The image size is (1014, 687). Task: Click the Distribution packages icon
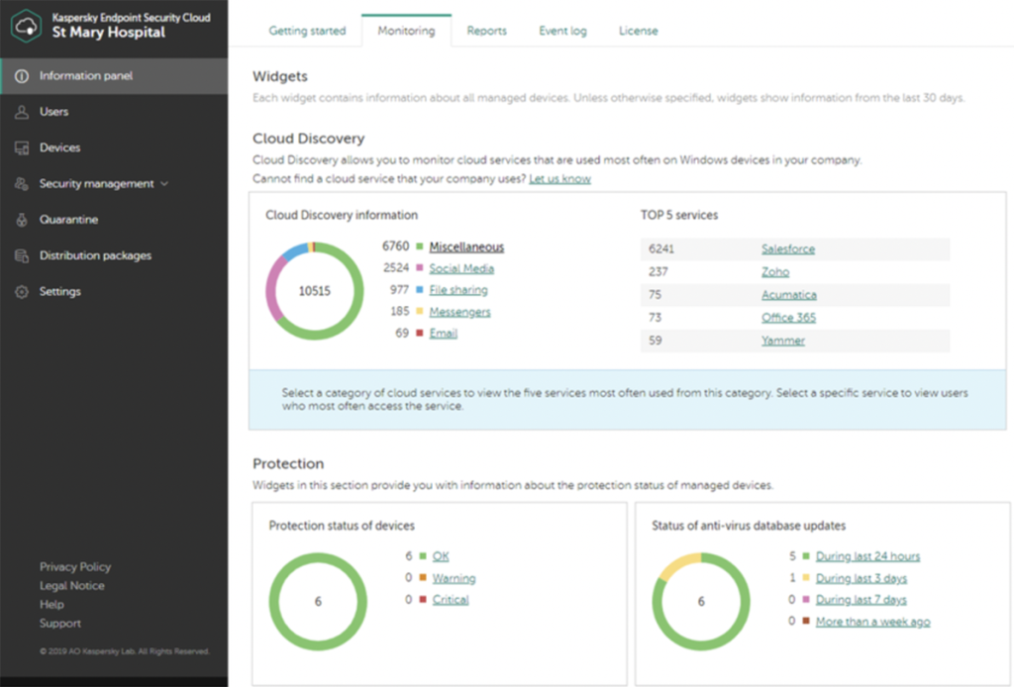point(22,256)
